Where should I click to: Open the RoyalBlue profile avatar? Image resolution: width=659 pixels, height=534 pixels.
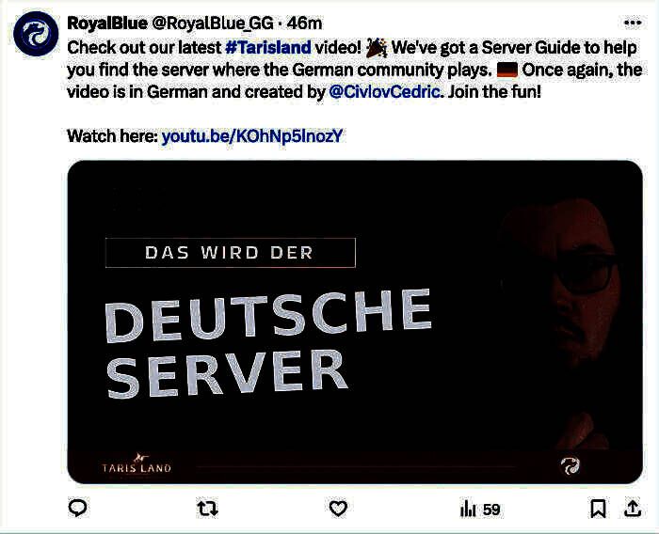36,34
